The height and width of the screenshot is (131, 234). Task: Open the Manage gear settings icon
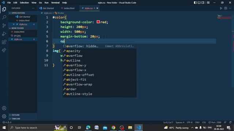tap(4, 116)
